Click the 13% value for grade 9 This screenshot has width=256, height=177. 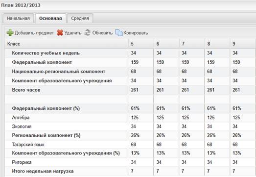(x=237, y=153)
